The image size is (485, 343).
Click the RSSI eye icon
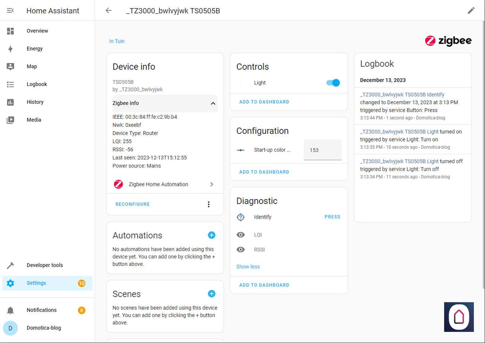[x=241, y=250]
